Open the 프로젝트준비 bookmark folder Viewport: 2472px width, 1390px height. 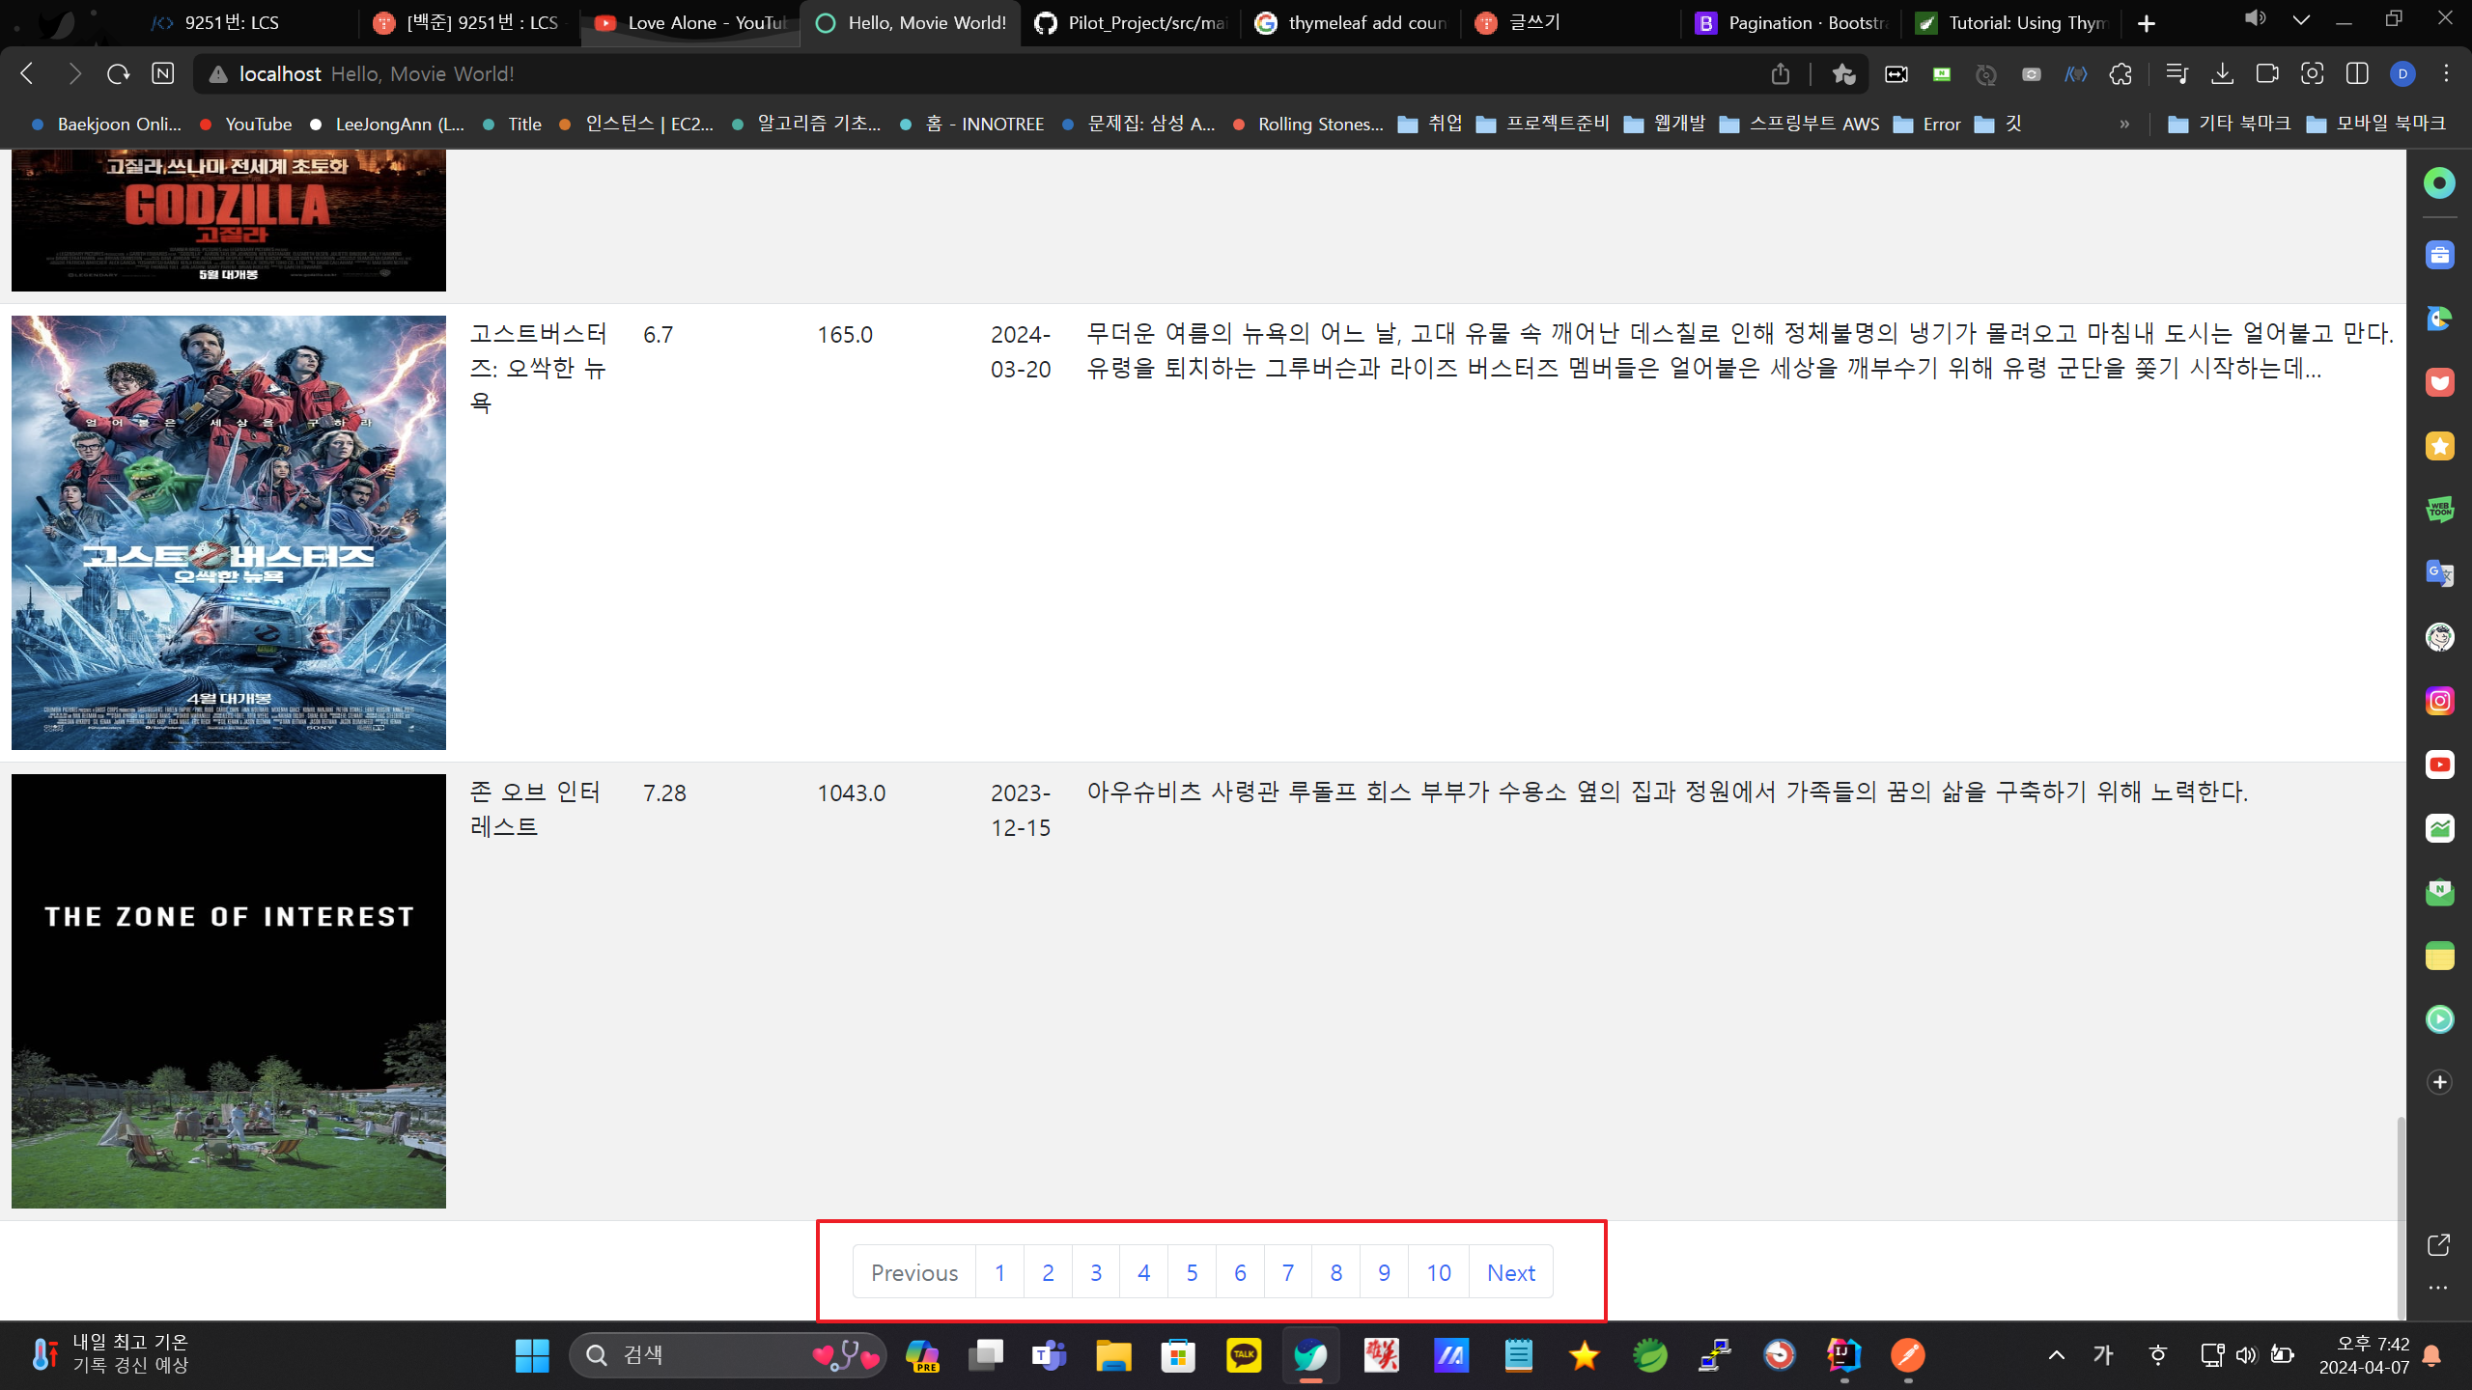[1543, 124]
